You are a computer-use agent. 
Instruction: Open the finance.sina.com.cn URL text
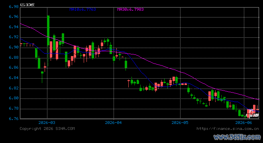tap(228, 129)
